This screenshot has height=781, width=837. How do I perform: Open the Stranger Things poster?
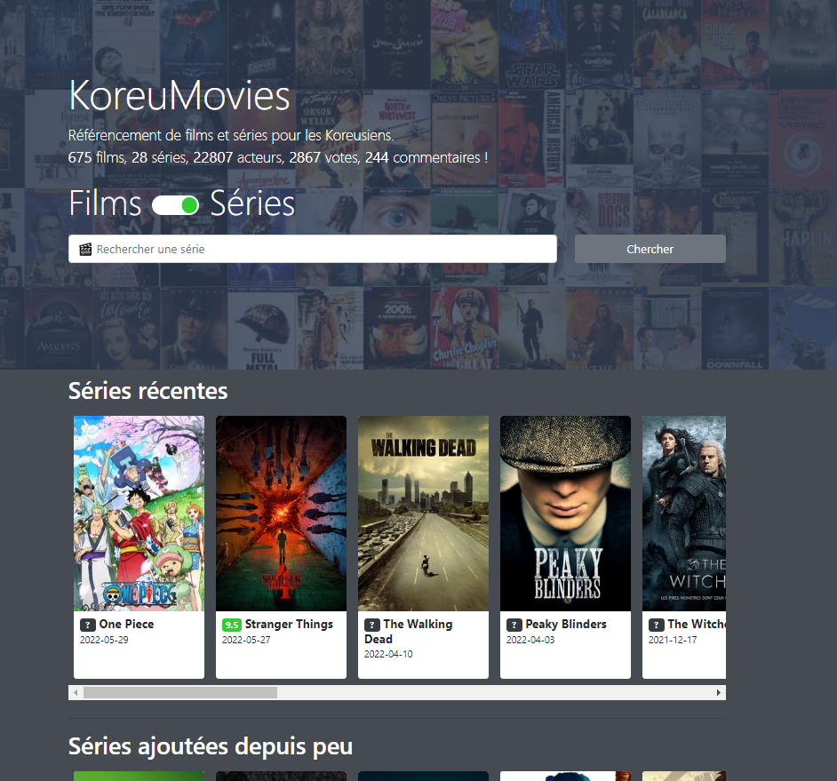(x=281, y=514)
